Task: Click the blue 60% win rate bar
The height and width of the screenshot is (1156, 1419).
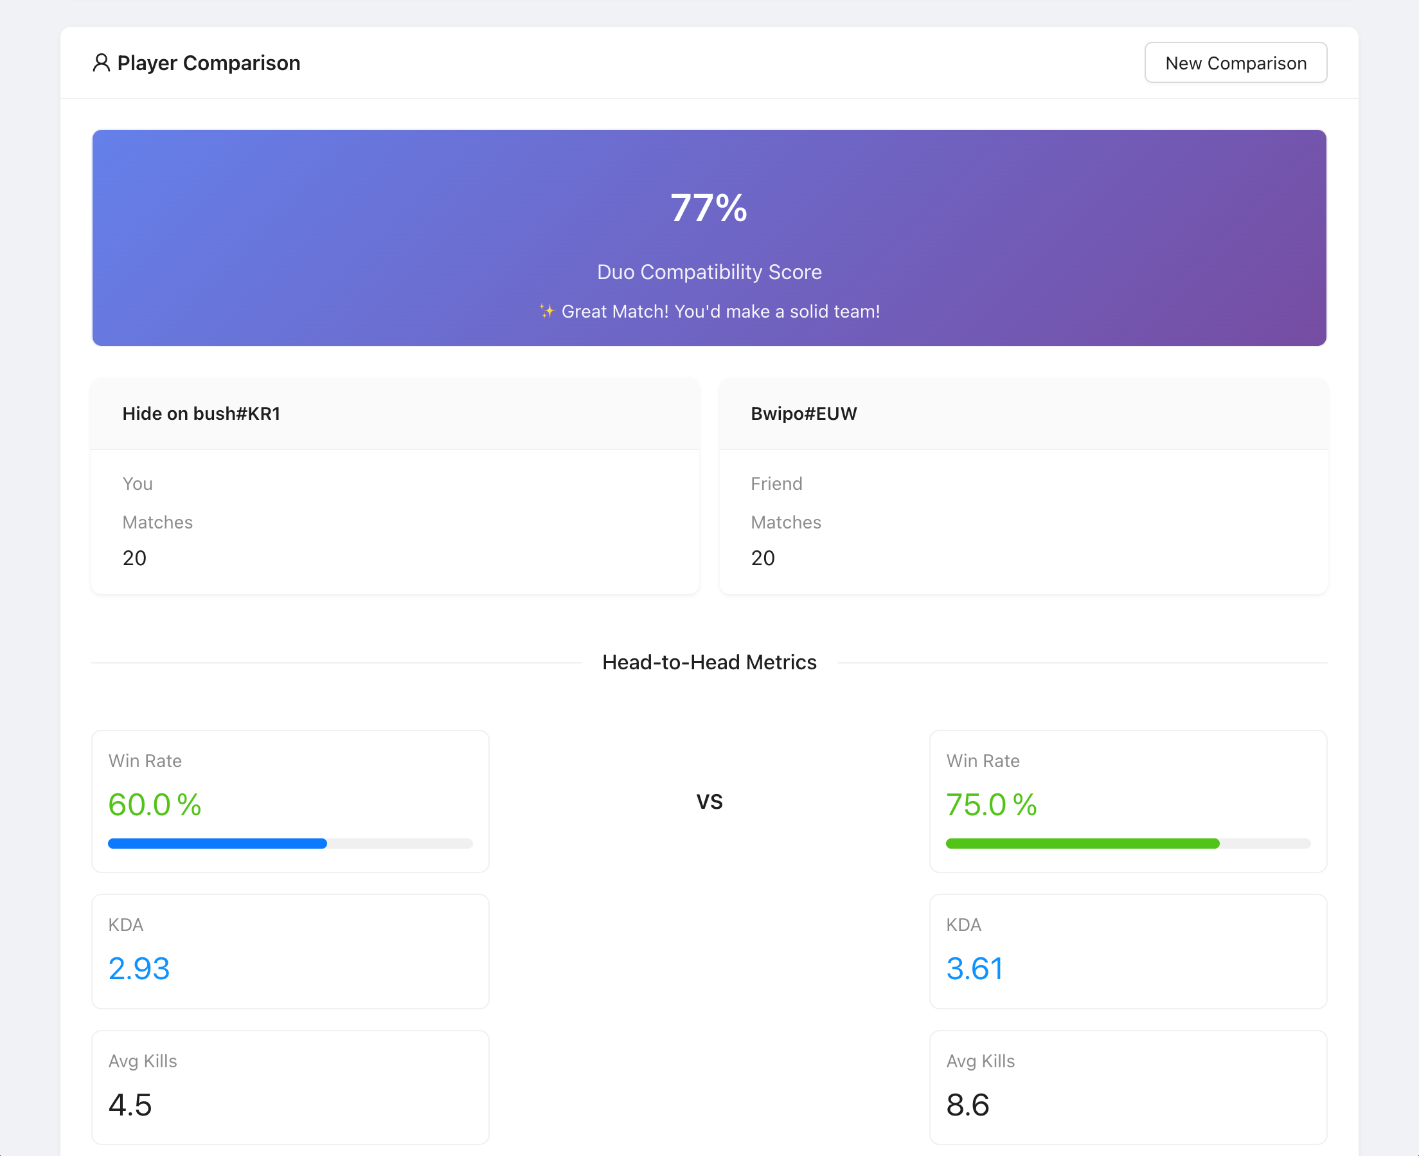Action: click(x=218, y=843)
